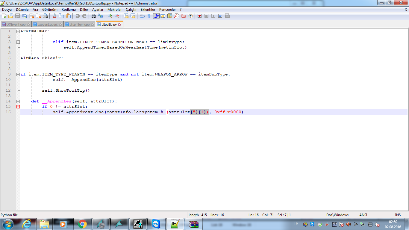Image resolution: width=409 pixels, height=230 pixels.
Task: Click the Save All toolbar icon
Action: 25,16
